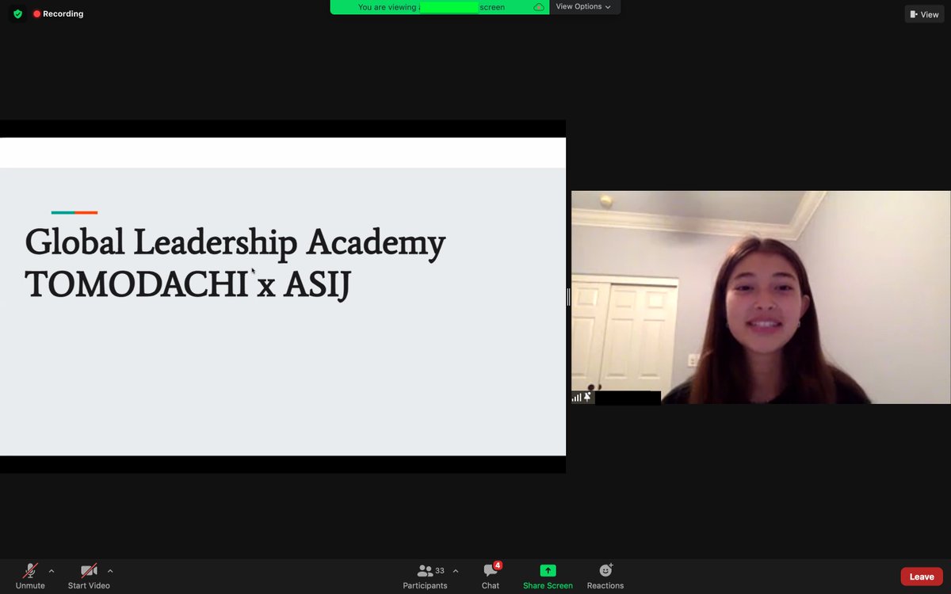Open the View Options dropdown
The height and width of the screenshot is (594, 951).
click(x=583, y=6)
